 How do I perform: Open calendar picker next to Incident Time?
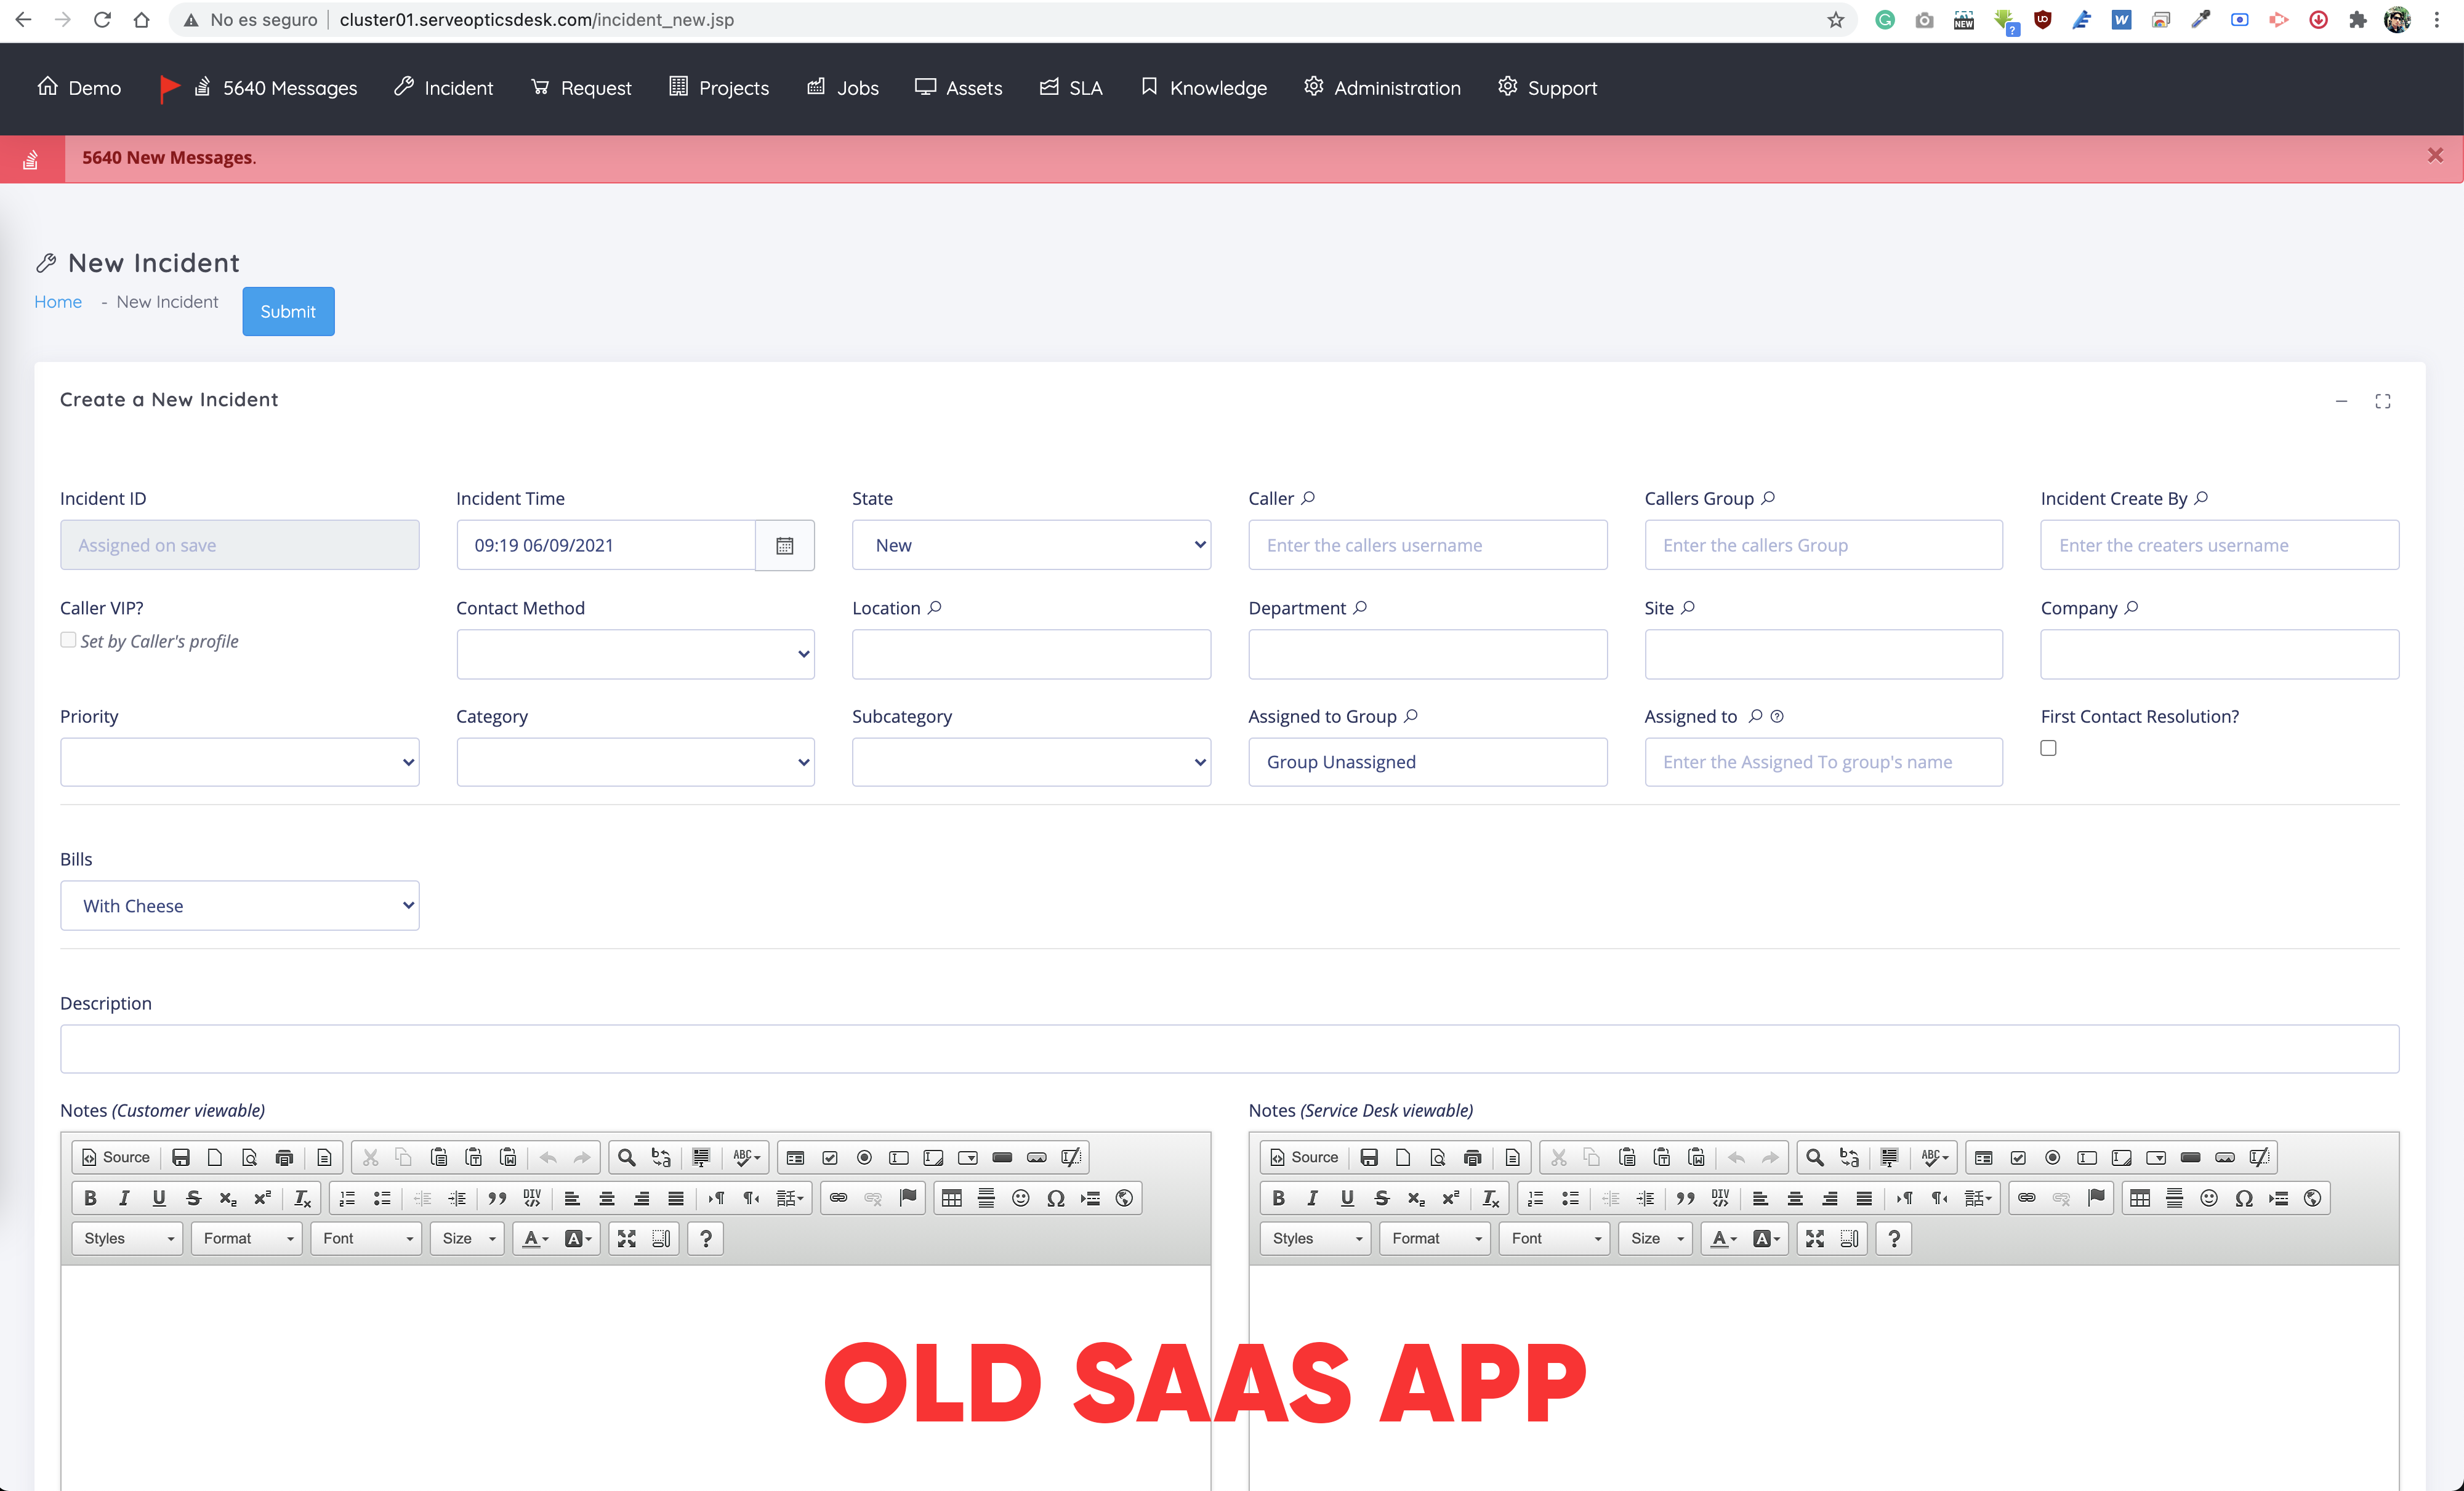click(x=784, y=545)
